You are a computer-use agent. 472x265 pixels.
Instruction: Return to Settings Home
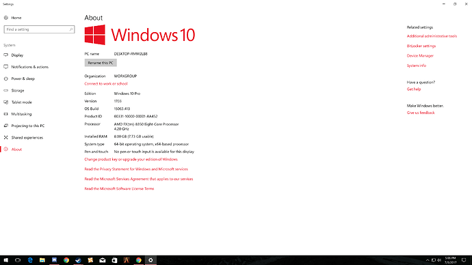click(x=16, y=18)
